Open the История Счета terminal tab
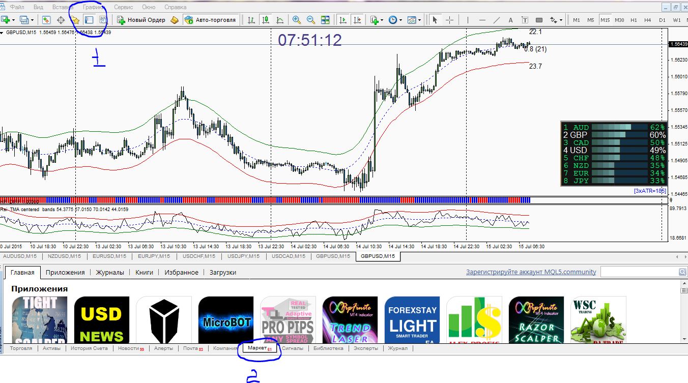Viewport: 688px width, 383px height. tap(89, 348)
